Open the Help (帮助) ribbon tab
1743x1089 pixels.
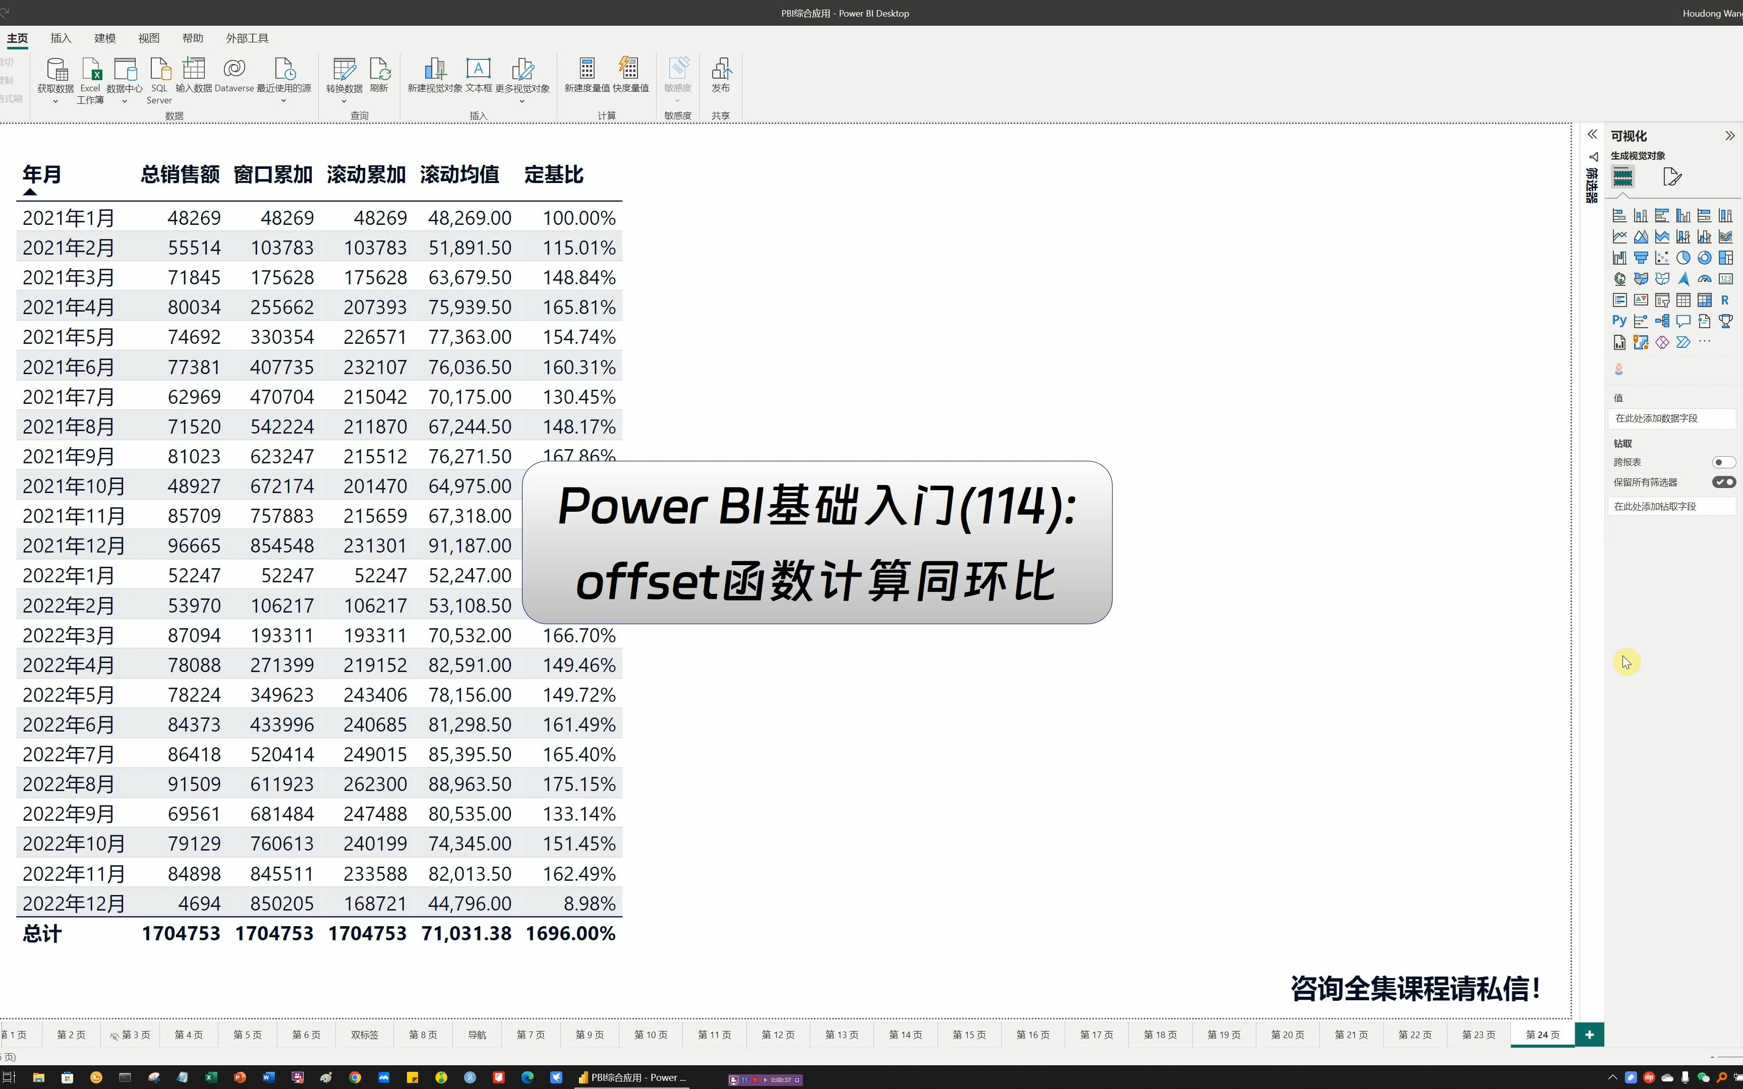193,38
